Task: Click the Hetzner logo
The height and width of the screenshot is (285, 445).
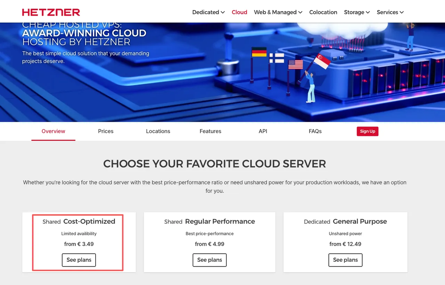Action: click(x=51, y=12)
